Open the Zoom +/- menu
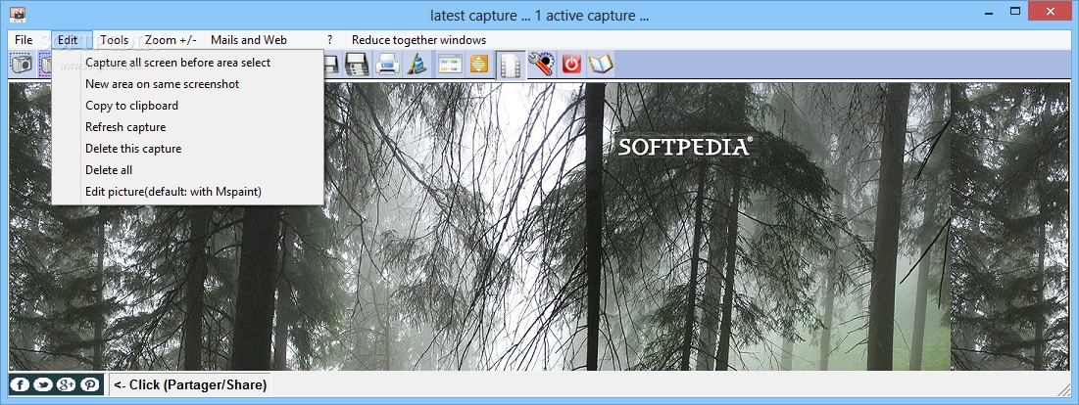1079x405 pixels. click(x=171, y=40)
